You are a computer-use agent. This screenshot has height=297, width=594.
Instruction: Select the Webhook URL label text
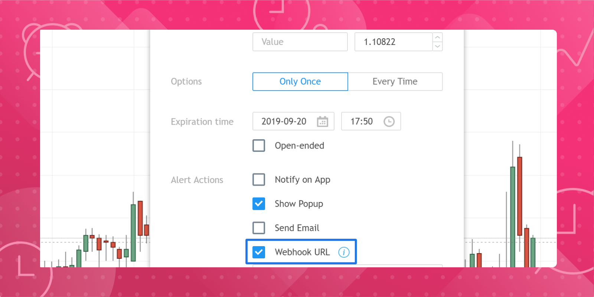click(302, 252)
